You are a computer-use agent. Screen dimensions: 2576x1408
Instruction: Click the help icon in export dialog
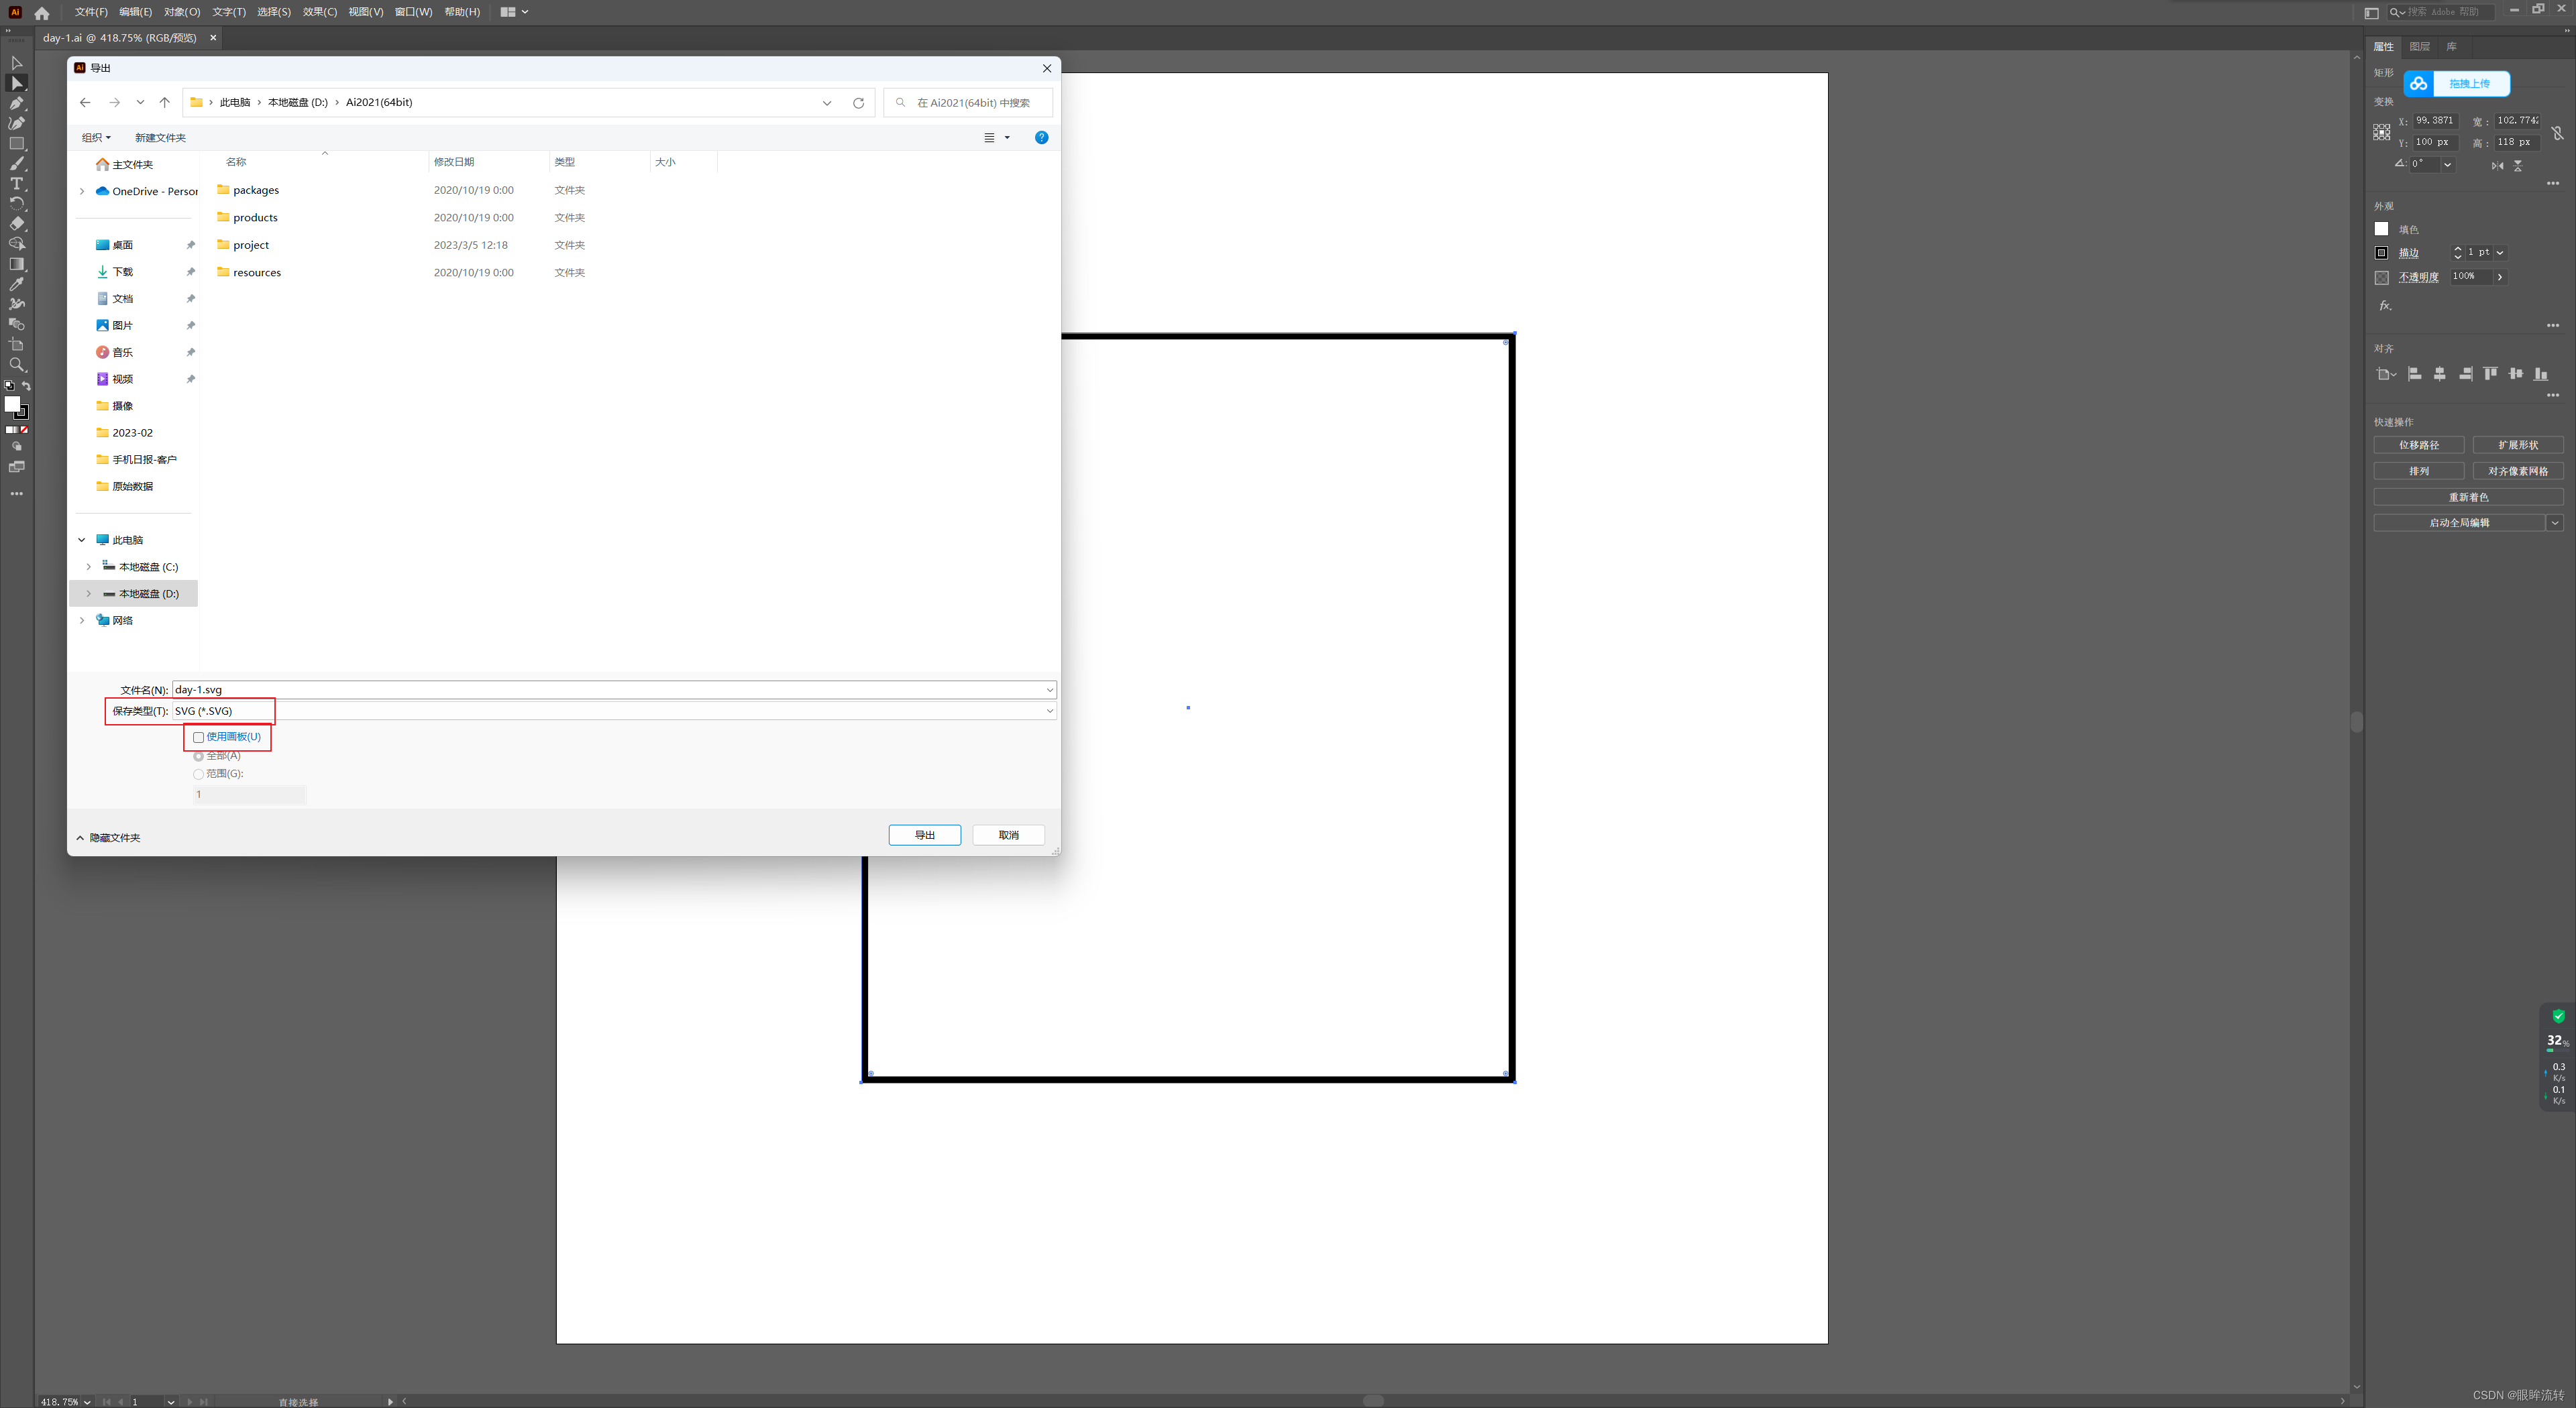(x=1041, y=138)
